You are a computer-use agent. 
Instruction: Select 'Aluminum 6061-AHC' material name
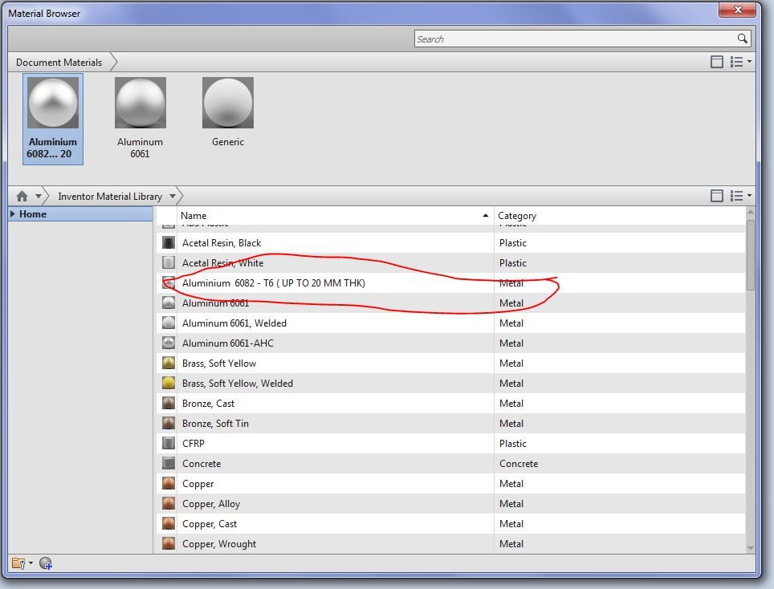(227, 343)
